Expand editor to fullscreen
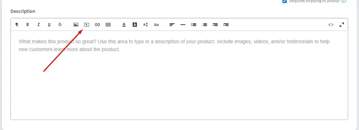The height and width of the screenshot is (130, 359). tap(342, 25)
